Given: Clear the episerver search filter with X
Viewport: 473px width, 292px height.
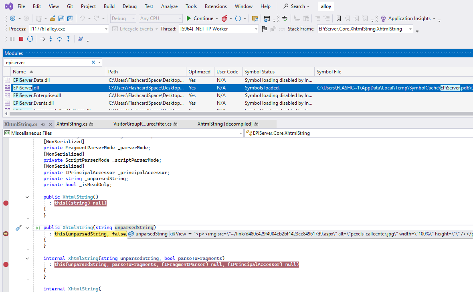Looking at the screenshot, I should pyautogui.click(x=93, y=62).
